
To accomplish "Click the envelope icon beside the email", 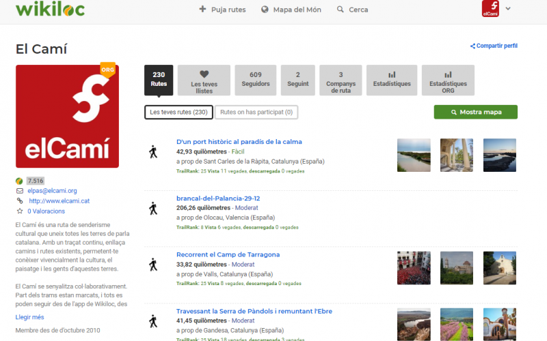I will coord(20,191).
